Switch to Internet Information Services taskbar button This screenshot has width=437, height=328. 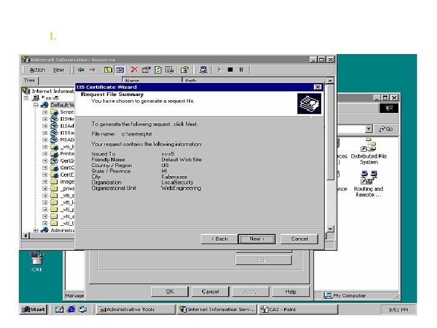217,309
